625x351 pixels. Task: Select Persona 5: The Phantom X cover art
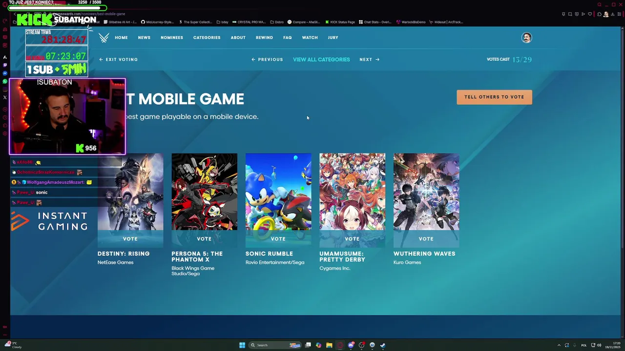pyautogui.click(x=204, y=192)
